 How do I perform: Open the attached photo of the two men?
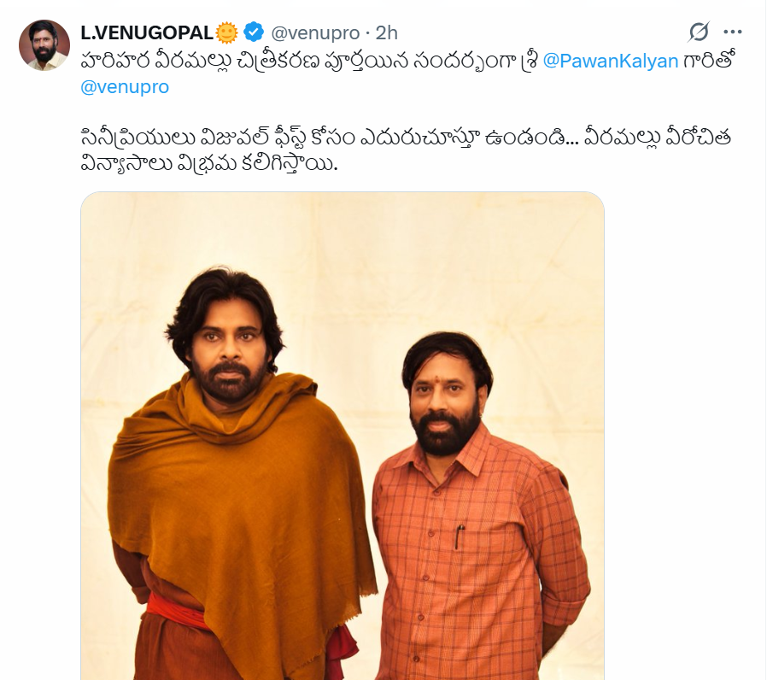343,436
